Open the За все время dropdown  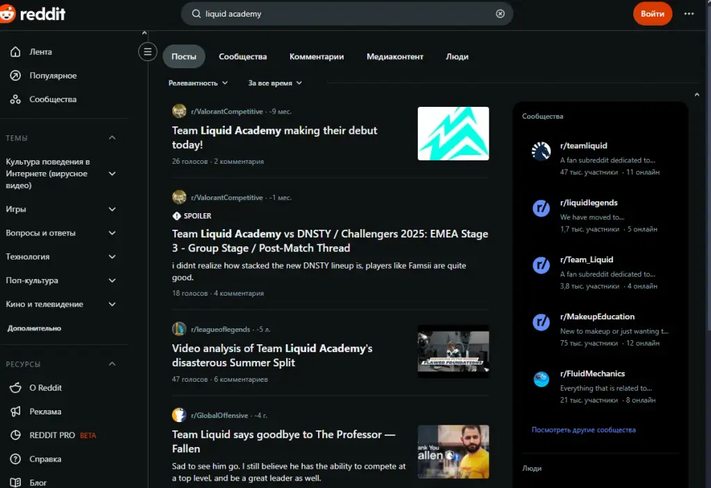pyautogui.click(x=275, y=83)
